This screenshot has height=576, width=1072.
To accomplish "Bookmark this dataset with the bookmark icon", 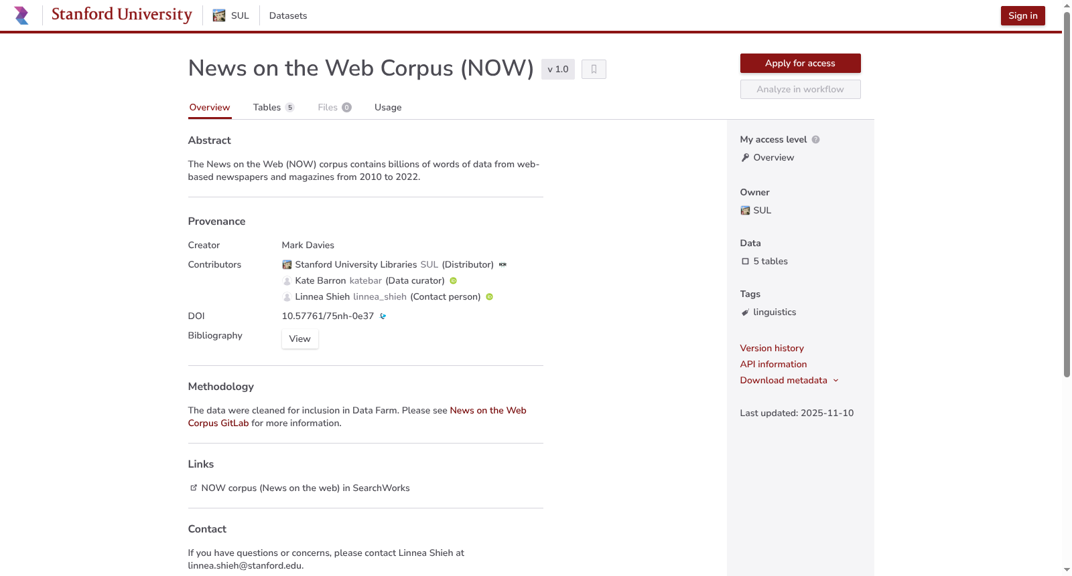I will [x=594, y=69].
